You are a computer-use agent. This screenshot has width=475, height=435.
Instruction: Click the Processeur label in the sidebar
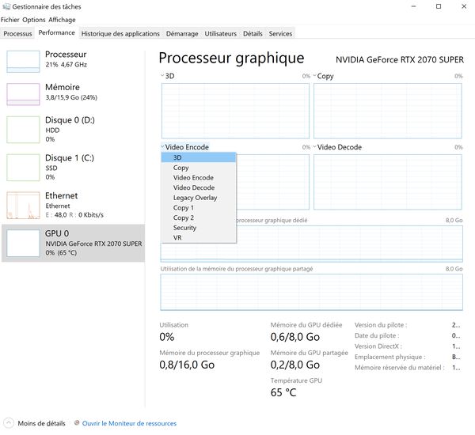(66, 55)
